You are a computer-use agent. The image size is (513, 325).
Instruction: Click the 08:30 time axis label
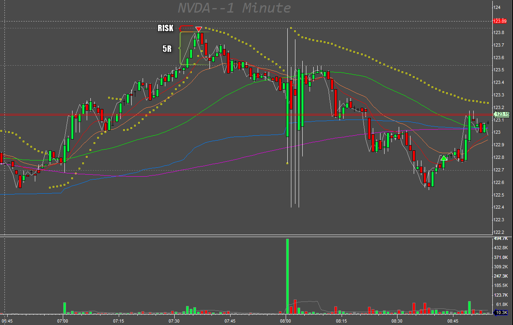[397, 321]
